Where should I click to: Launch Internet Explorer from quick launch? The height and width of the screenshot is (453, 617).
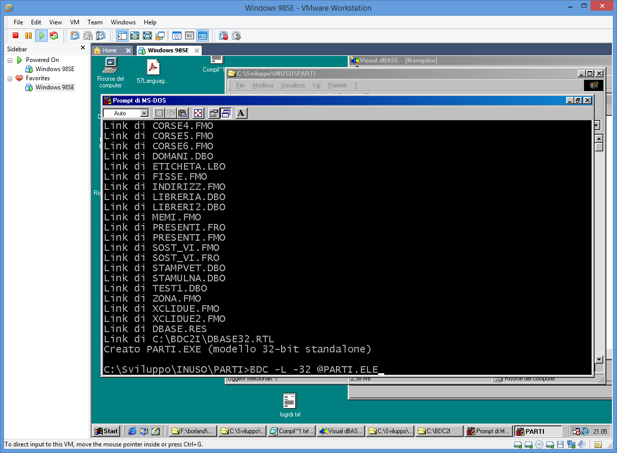point(132,431)
